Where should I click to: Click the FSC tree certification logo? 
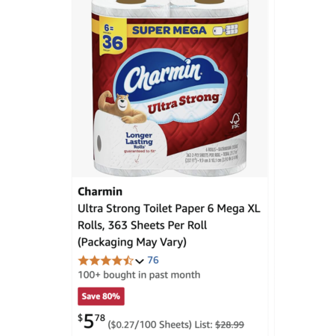234,121
